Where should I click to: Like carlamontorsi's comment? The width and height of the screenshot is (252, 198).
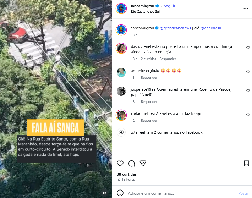pos(248,115)
